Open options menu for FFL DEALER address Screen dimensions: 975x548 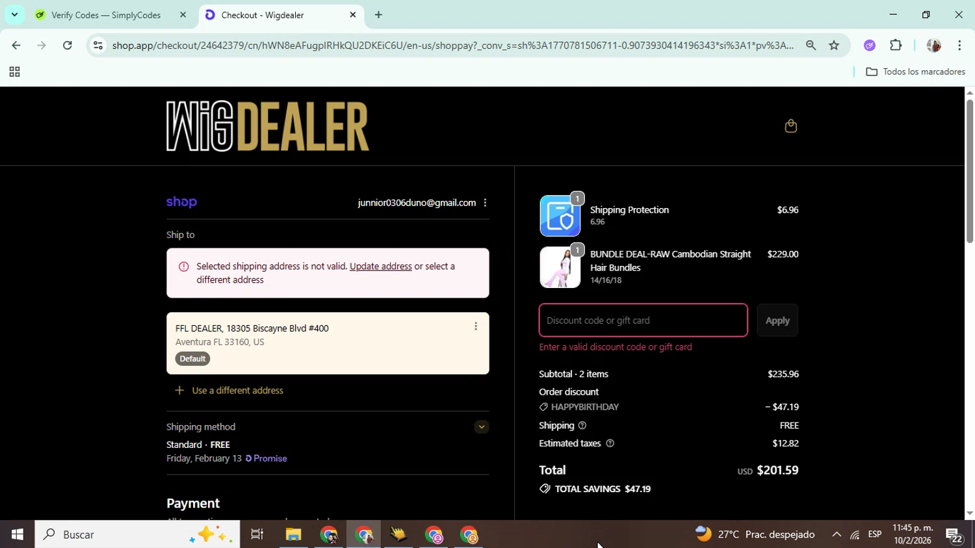[x=476, y=326]
